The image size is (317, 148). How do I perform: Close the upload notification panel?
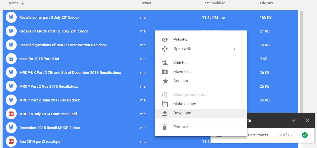tap(307, 120)
